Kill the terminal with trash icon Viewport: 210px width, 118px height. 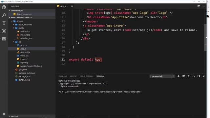188,76
